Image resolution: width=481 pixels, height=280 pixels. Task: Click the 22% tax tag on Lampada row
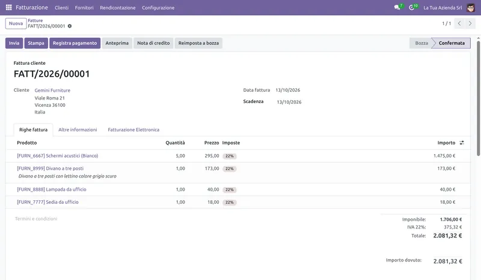(x=230, y=189)
